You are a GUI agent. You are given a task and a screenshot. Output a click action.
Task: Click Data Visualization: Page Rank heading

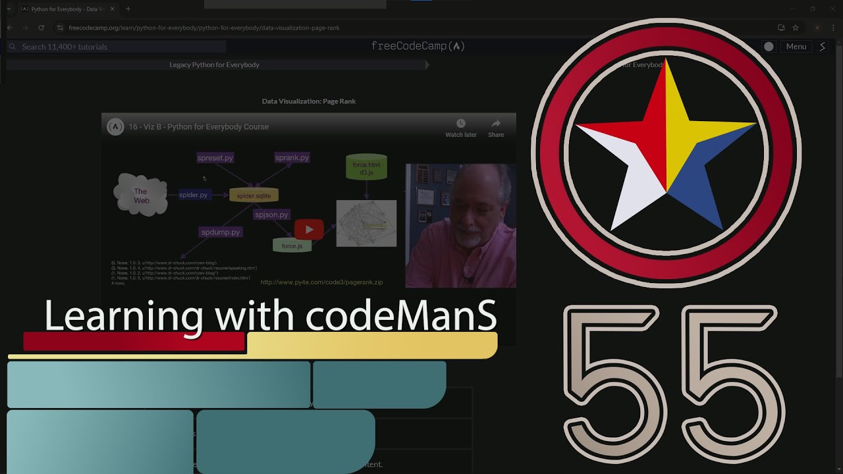(309, 101)
